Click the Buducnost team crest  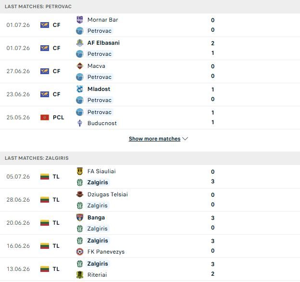pos(80,123)
